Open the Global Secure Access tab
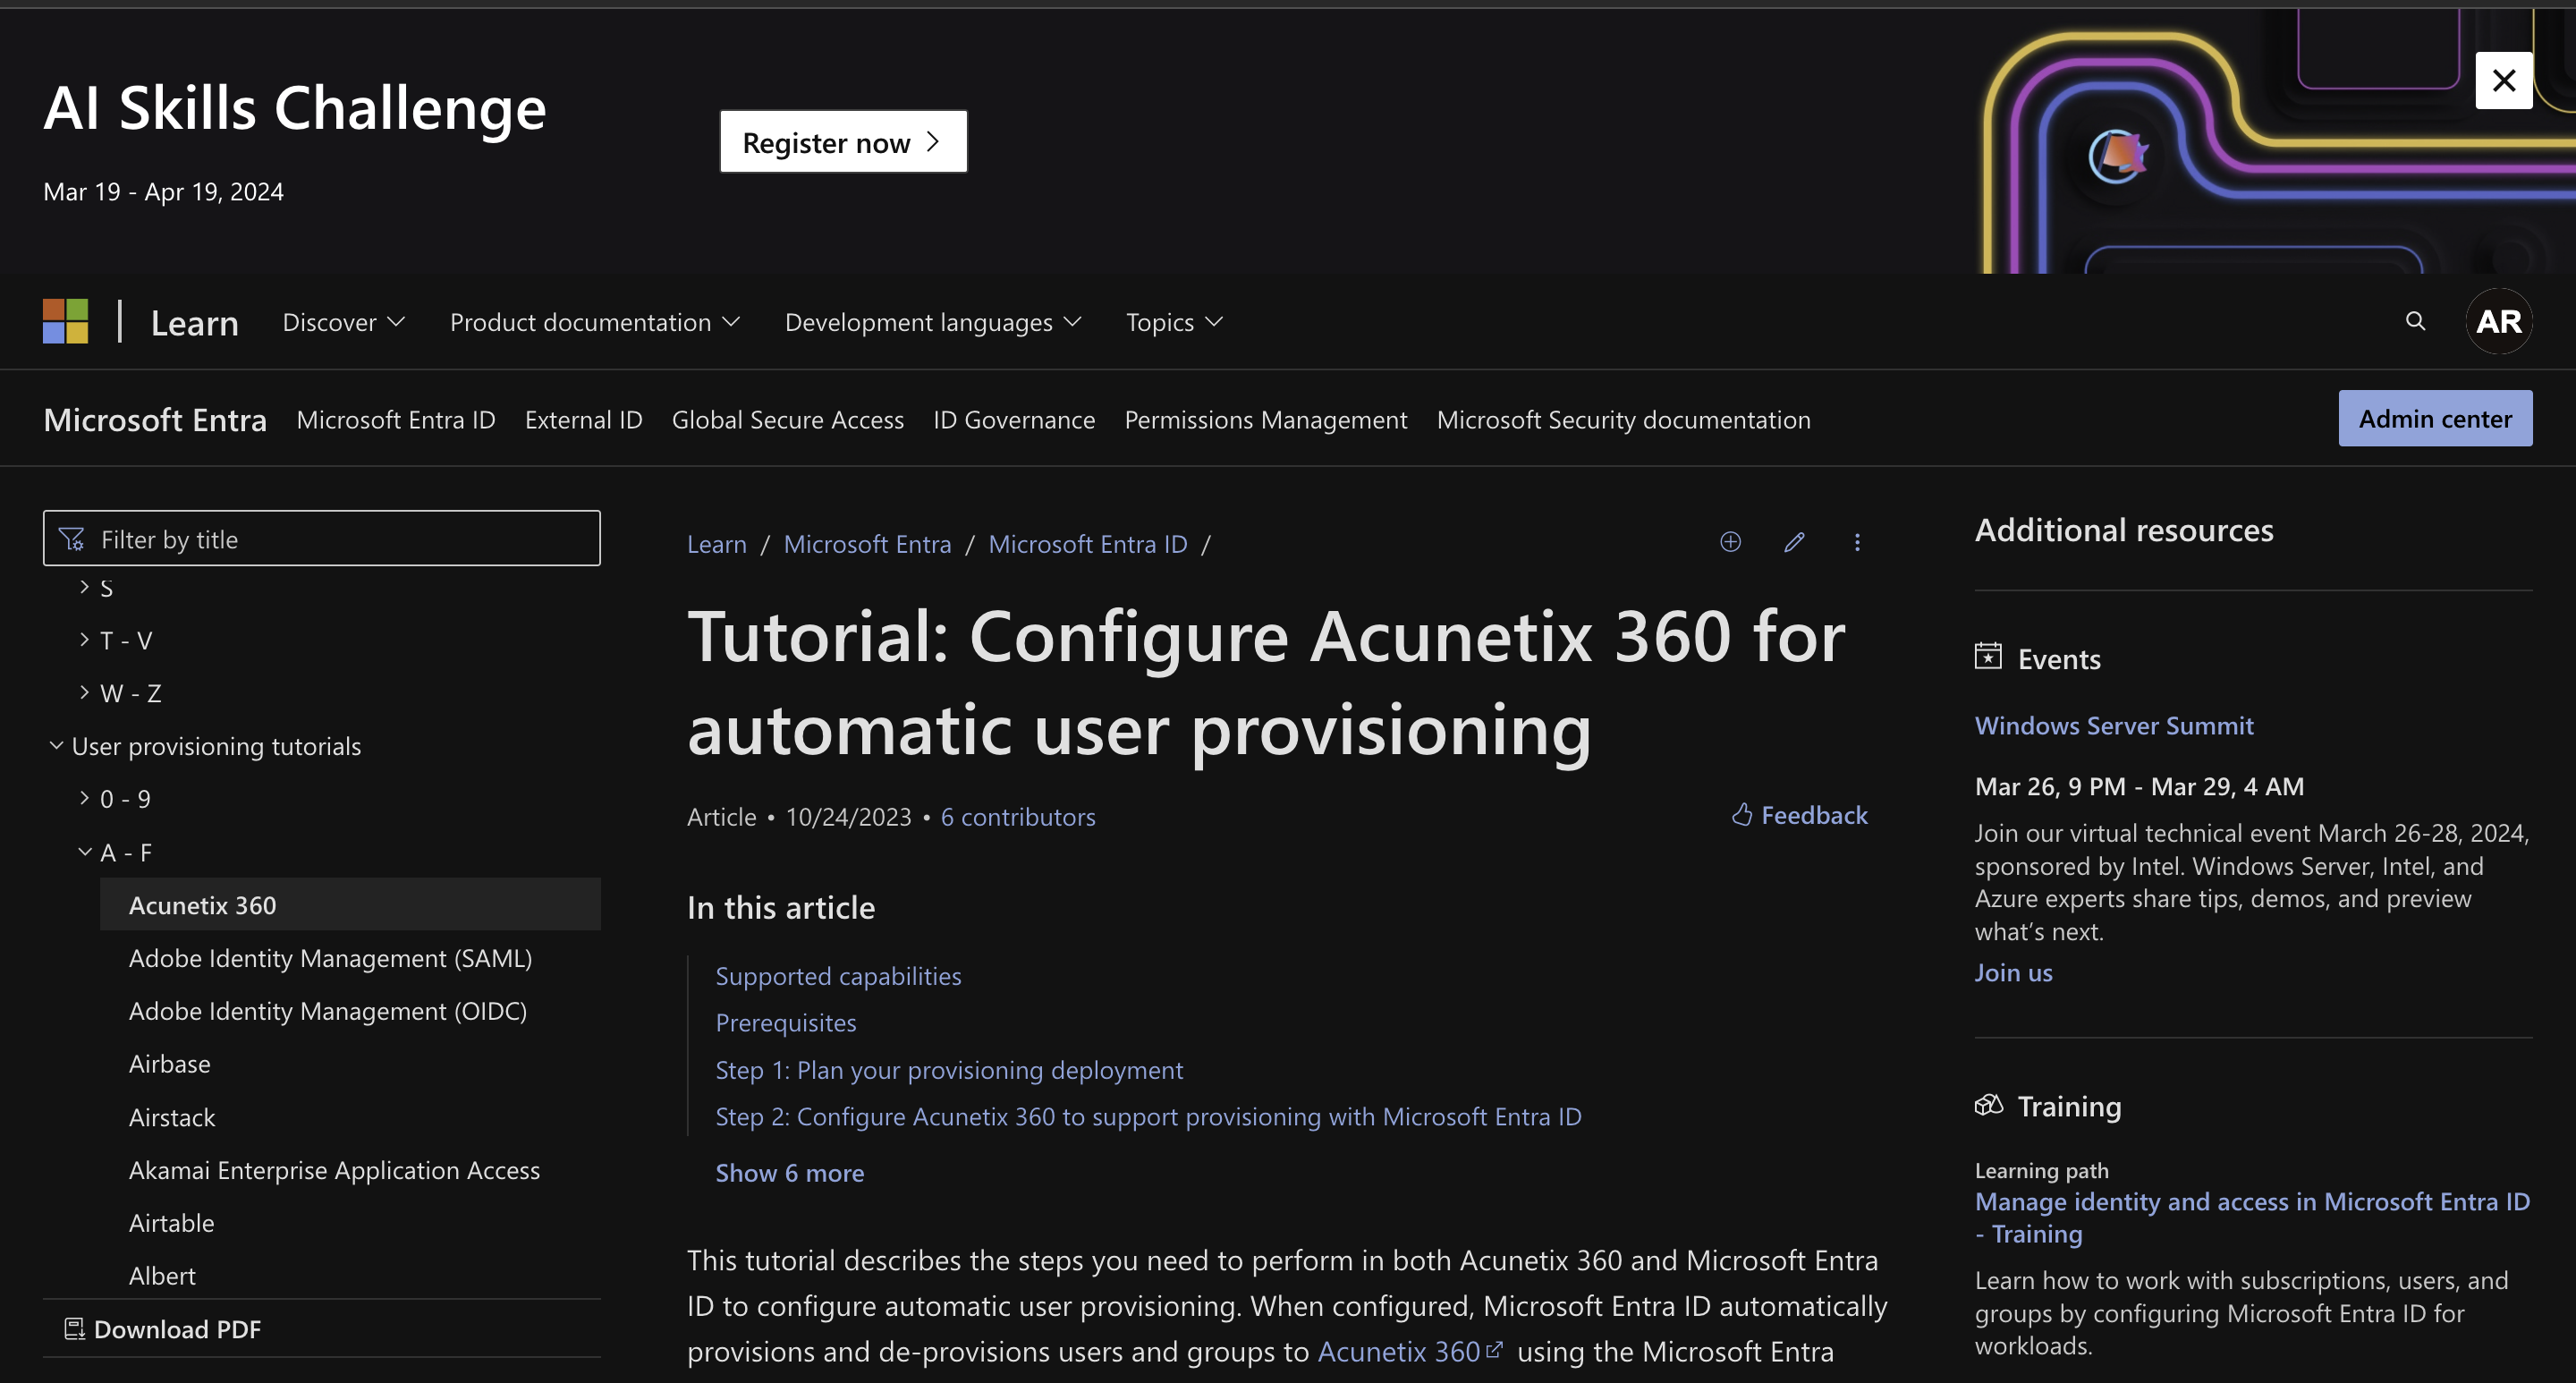The height and width of the screenshot is (1383, 2576). coord(787,419)
